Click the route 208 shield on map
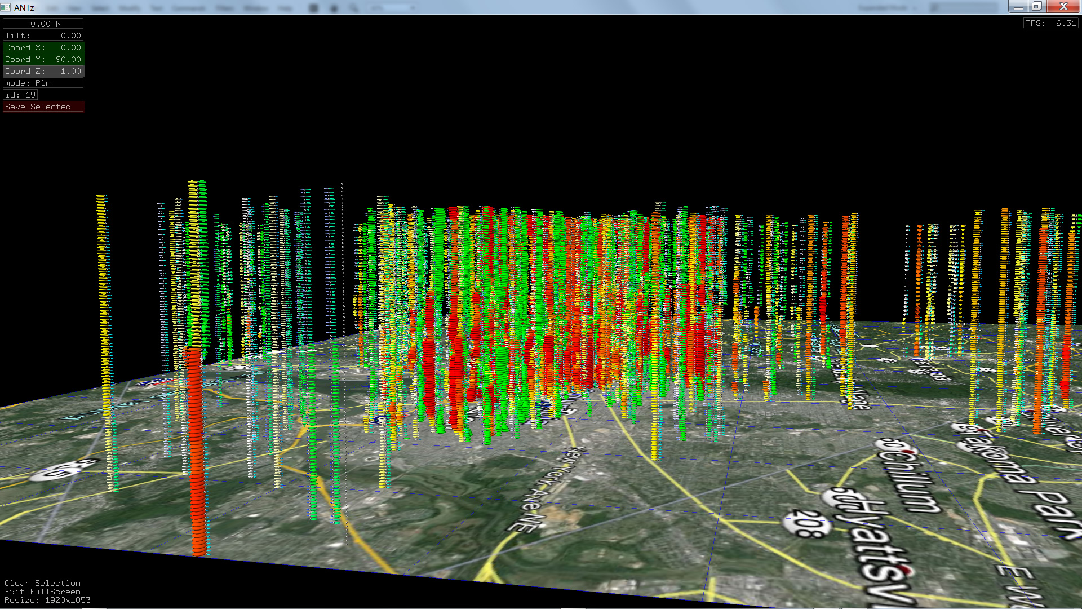This screenshot has height=609, width=1082. (806, 524)
